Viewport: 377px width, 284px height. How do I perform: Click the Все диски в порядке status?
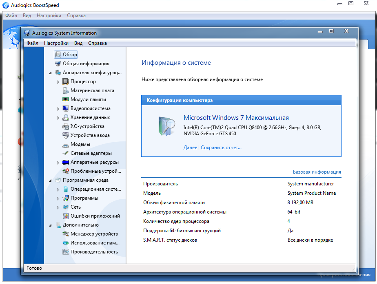click(x=310, y=240)
